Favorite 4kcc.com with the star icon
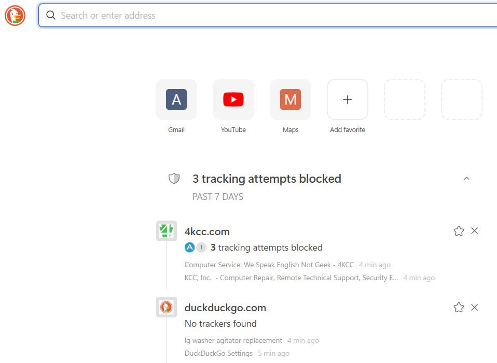 459,231
